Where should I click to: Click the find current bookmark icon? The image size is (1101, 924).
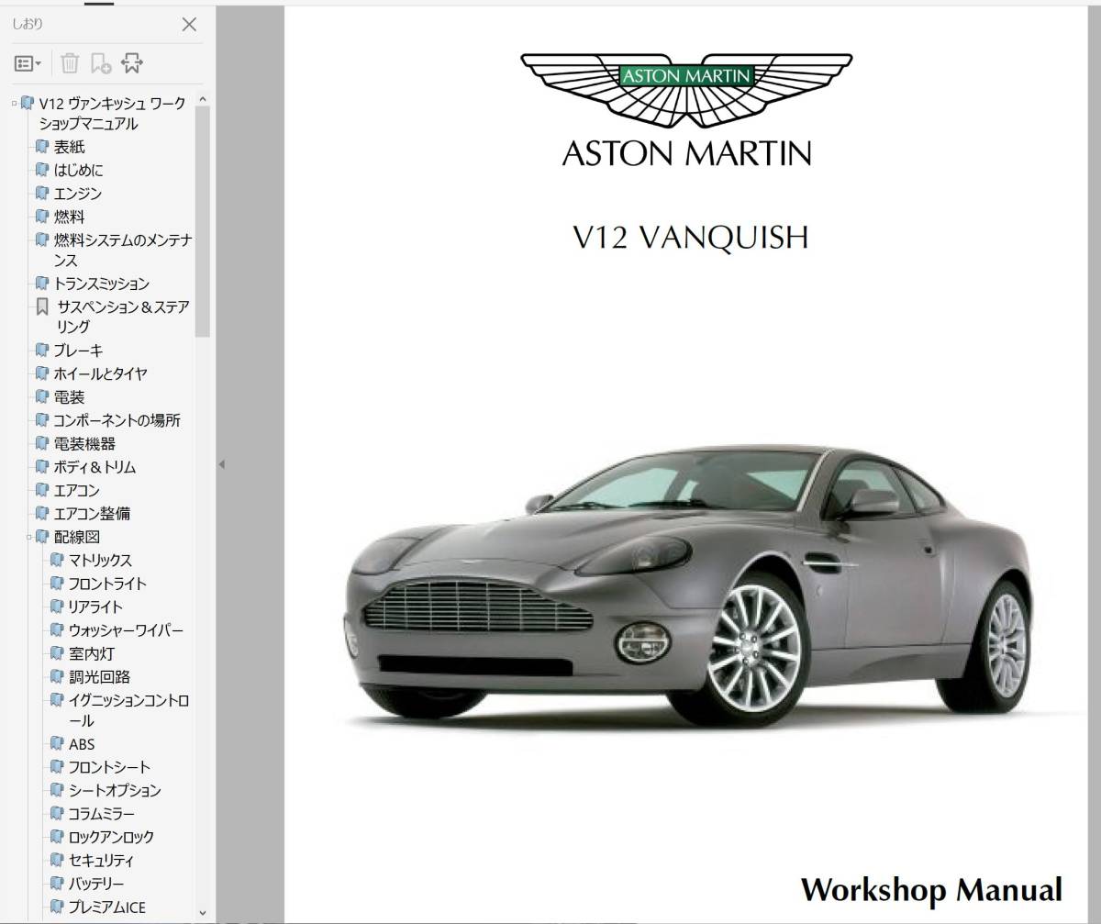tap(132, 63)
